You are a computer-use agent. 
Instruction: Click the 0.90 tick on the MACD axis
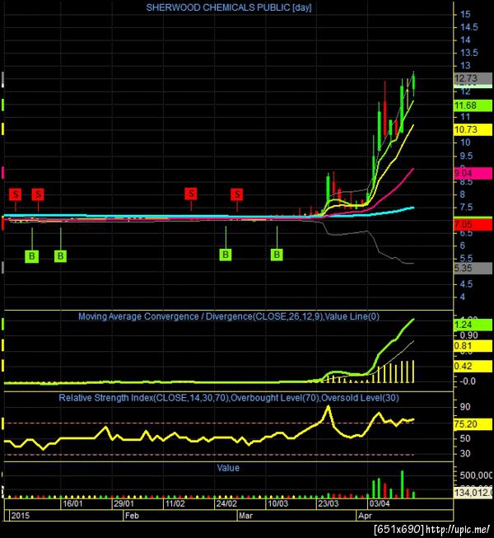click(468, 335)
